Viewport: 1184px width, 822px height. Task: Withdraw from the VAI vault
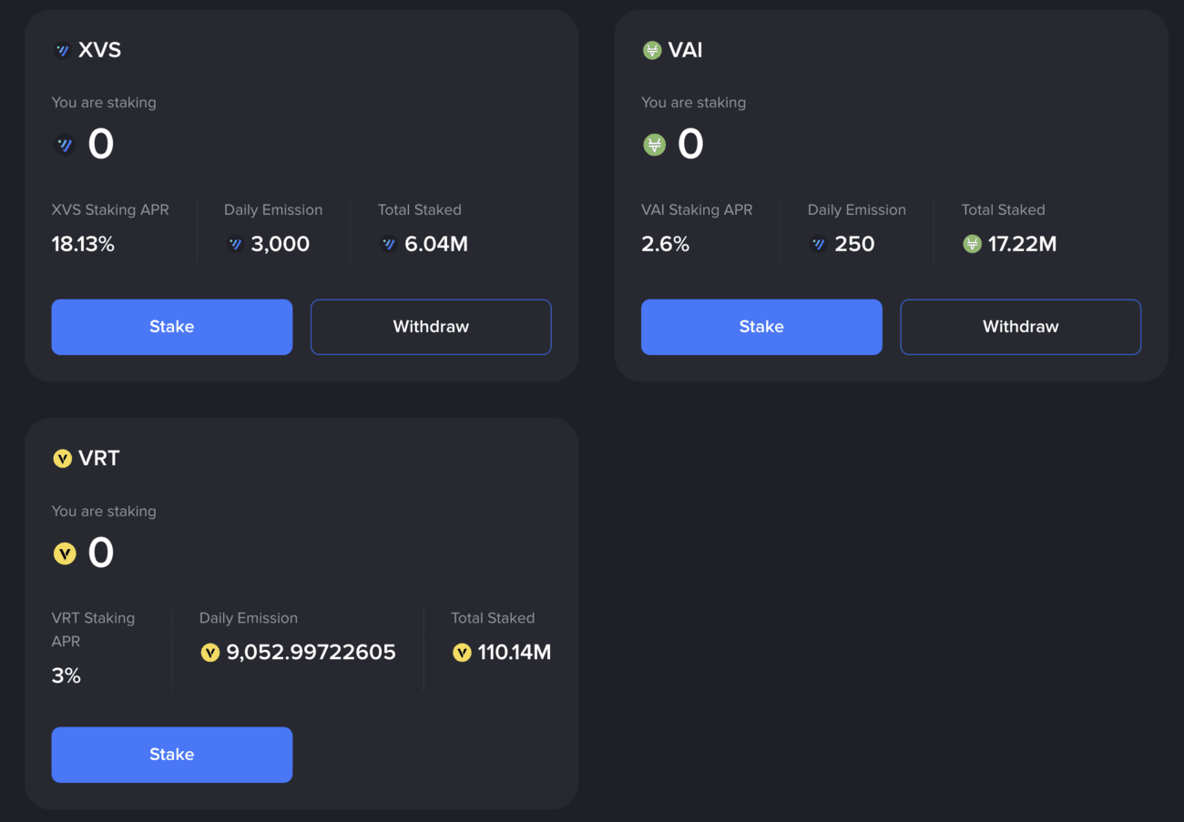[x=1021, y=327]
